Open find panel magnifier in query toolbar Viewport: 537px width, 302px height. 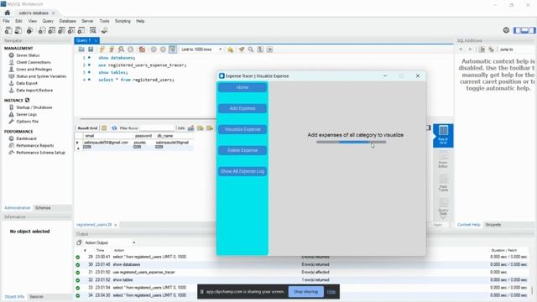(x=251, y=49)
